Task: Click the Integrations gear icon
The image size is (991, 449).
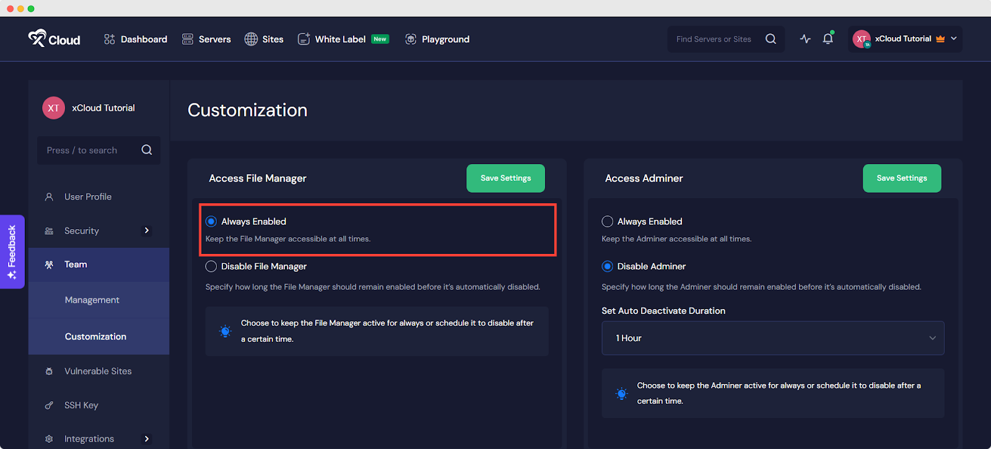Action: click(x=49, y=439)
